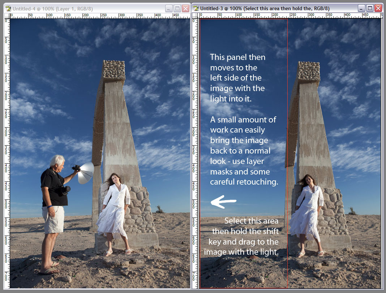Minimize the Untitled-3 document window
The height and width of the screenshot is (293, 386).
pyautogui.click(x=361, y=8)
